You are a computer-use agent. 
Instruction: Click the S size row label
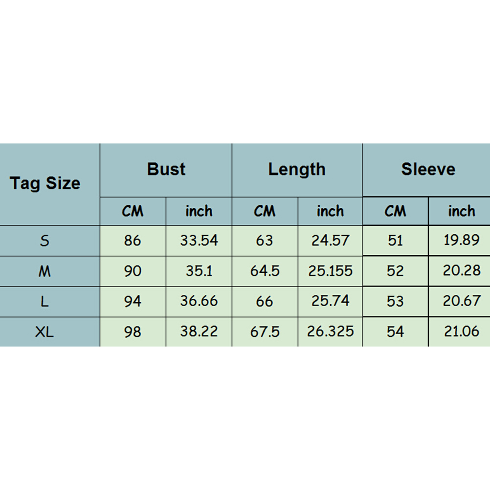coord(45,241)
